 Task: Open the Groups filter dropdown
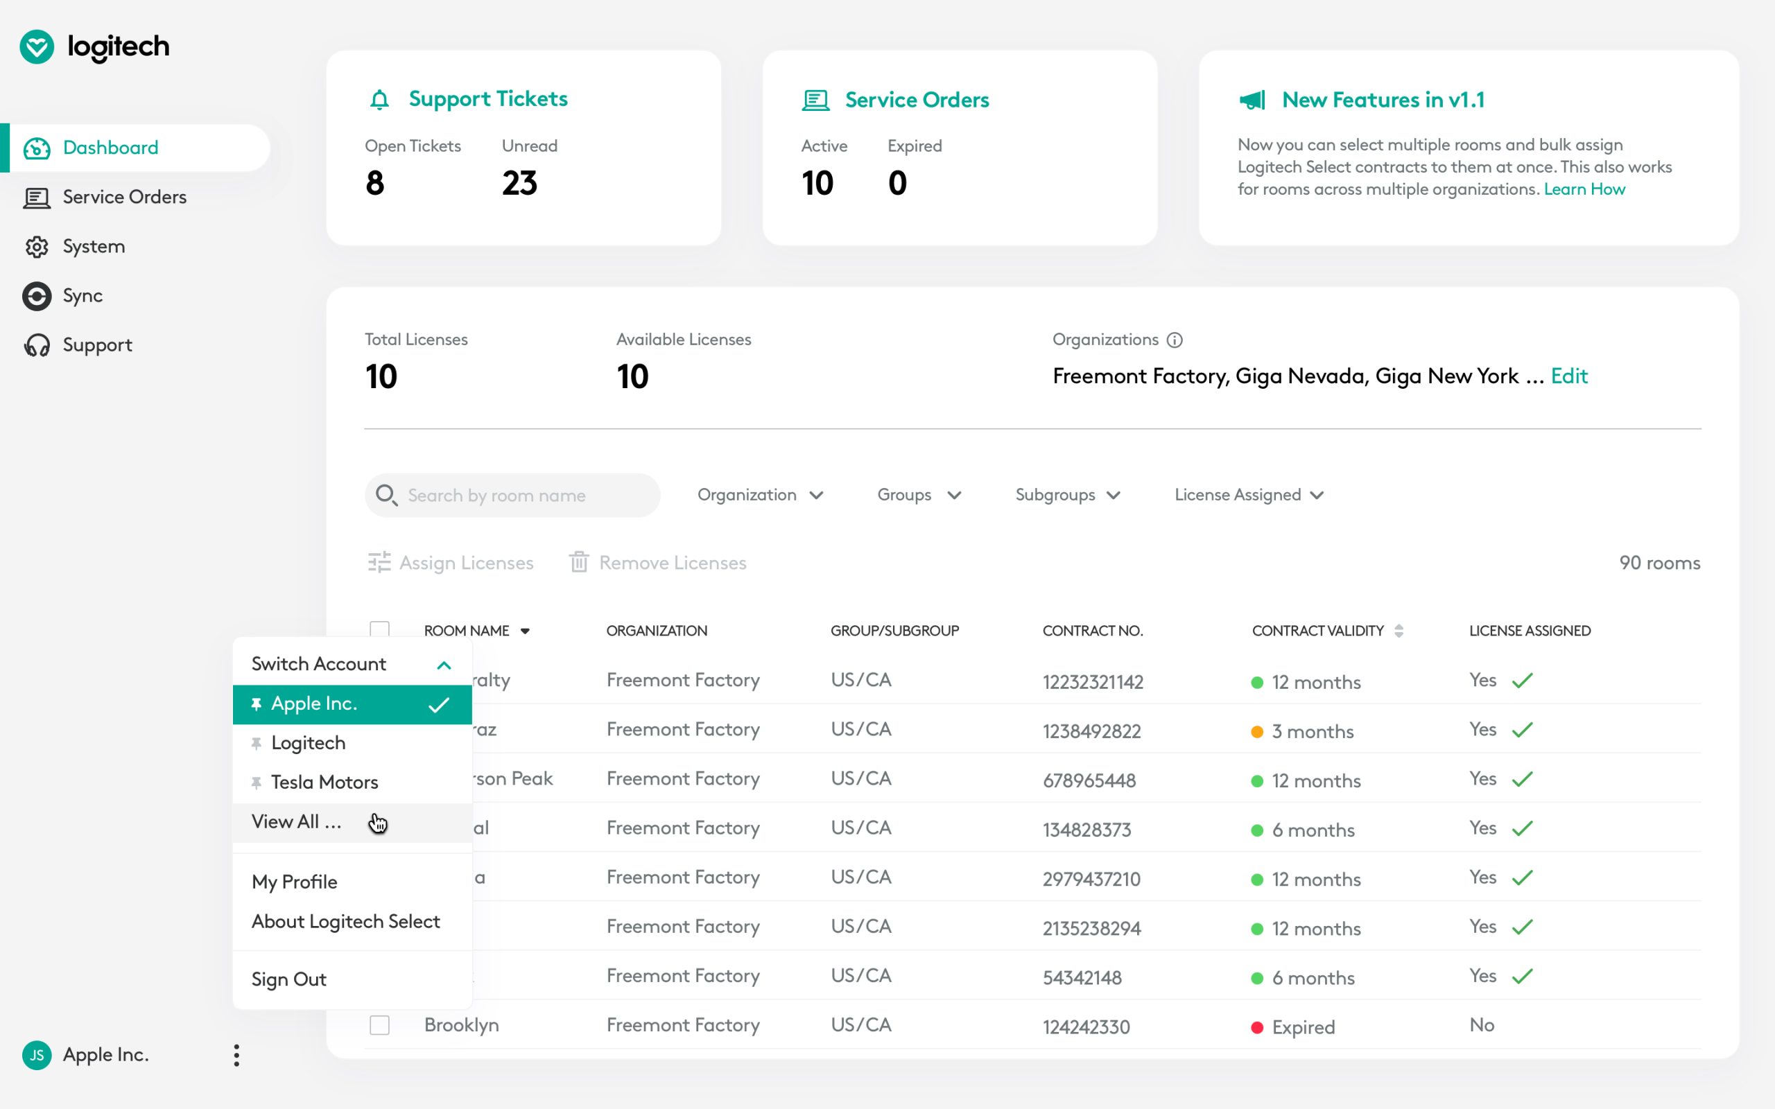(919, 495)
